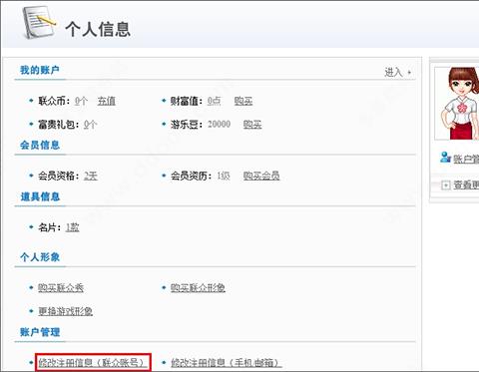Select the 我的账户 section heading
The width and height of the screenshot is (479, 372).
pyautogui.click(x=40, y=70)
